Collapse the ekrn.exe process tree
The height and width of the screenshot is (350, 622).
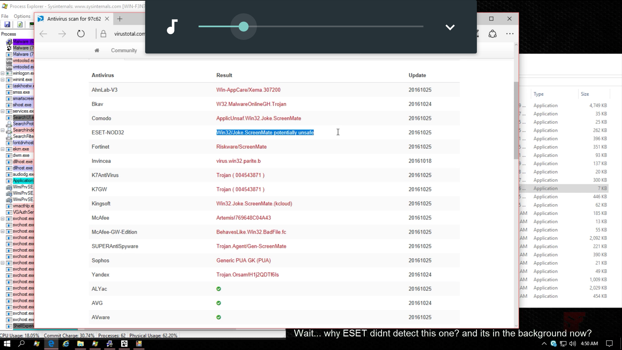point(3,149)
